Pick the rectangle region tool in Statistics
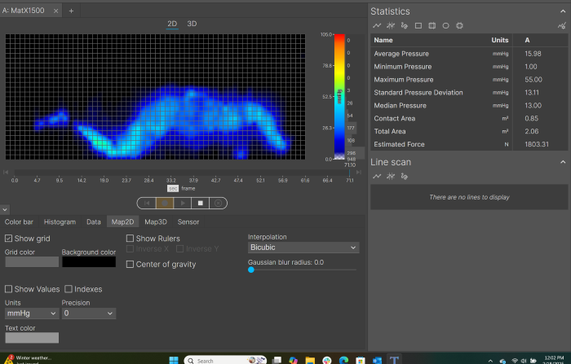 (418, 25)
